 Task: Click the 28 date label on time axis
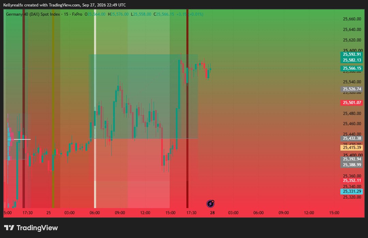(x=212, y=213)
